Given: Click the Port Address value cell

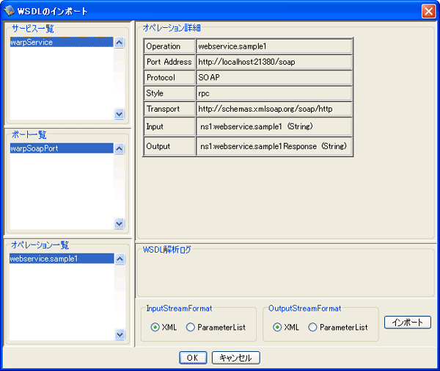Looking at the screenshot, I should tap(274, 62).
